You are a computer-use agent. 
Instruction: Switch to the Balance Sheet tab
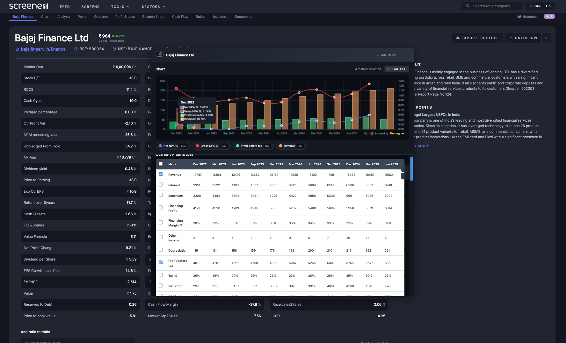(x=153, y=17)
